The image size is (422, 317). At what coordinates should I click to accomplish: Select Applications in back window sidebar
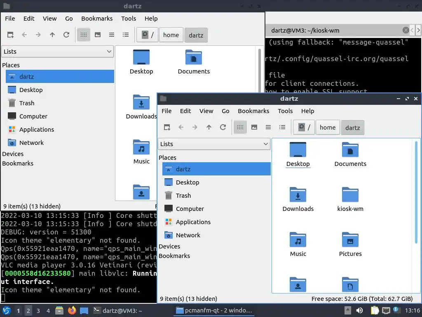point(60,129)
